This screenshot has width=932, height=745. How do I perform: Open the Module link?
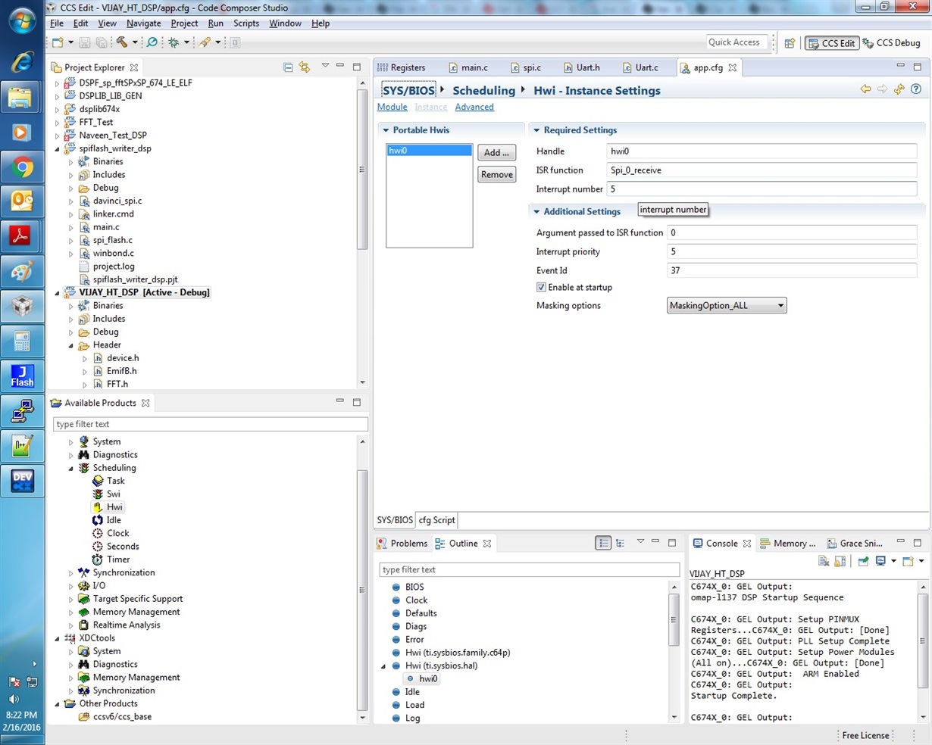point(393,107)
